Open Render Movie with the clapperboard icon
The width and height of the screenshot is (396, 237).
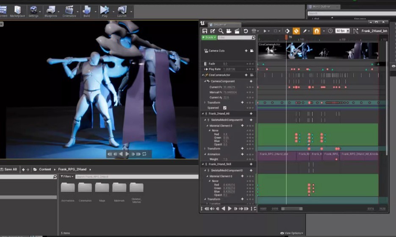(237, 31)
